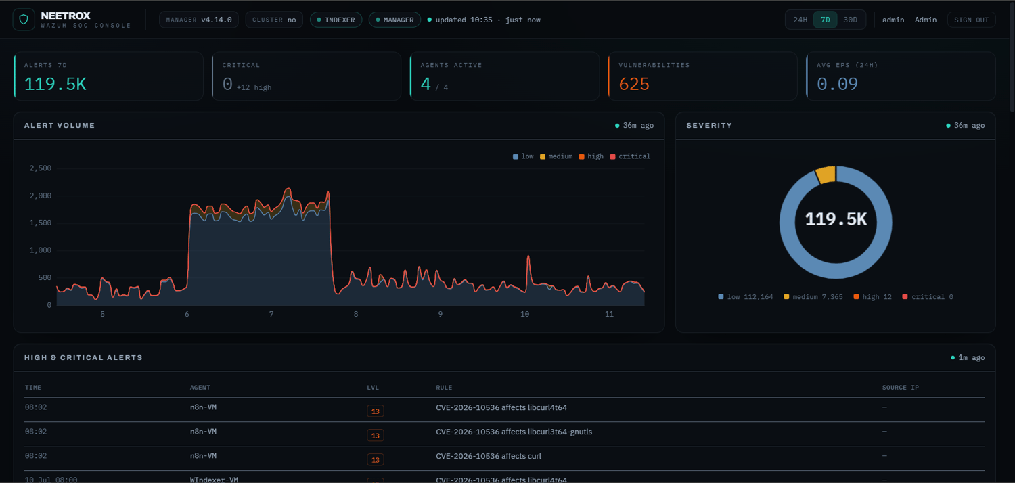The width and height of the screenshot is (1015, 483).
Task: Select the 7D time range
Action: point(826,20)
